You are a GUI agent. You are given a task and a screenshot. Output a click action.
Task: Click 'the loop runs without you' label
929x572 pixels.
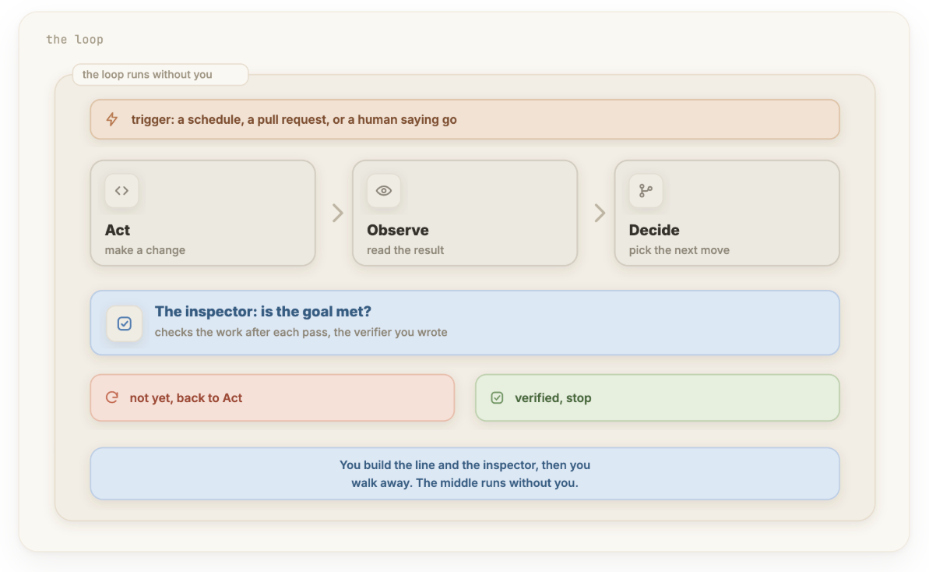160,75
